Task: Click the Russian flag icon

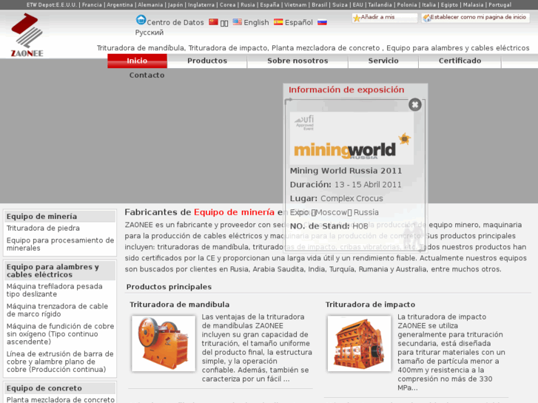Action: click(x=322, y=22)
